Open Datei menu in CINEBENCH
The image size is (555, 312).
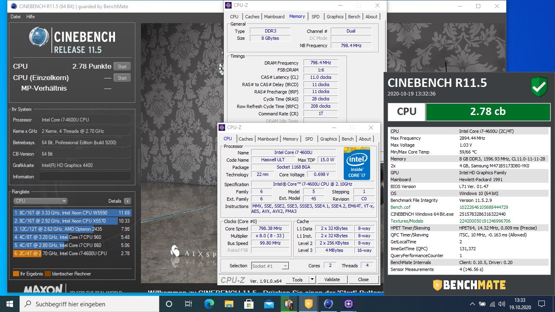[x=15, y=17]
